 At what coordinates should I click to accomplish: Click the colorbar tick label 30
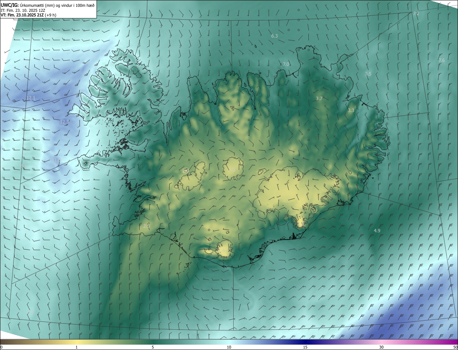(381, 347)
